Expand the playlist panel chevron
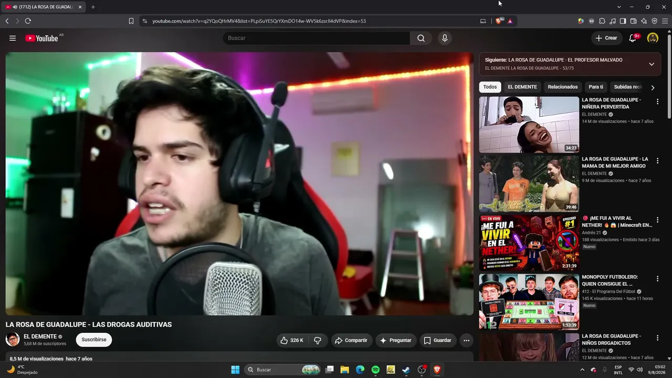This screenshot has width=672, height=378. (652, 64)
